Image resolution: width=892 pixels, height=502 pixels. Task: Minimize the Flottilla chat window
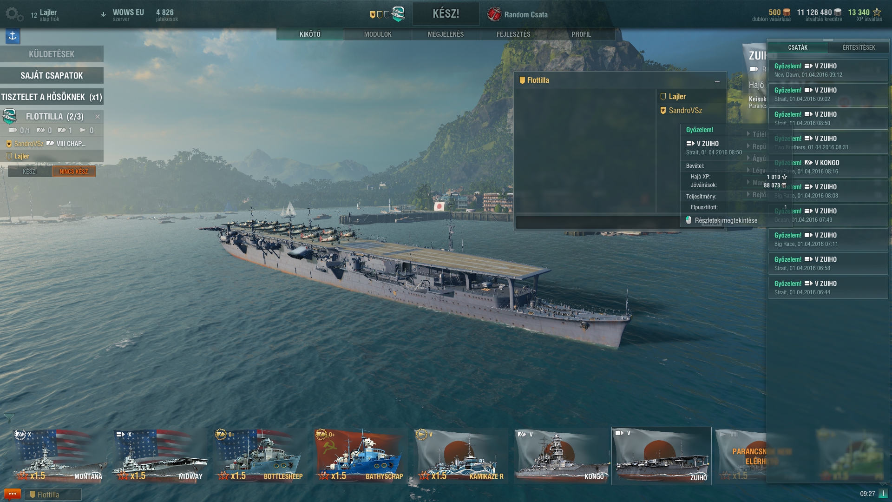coord(717,81)
